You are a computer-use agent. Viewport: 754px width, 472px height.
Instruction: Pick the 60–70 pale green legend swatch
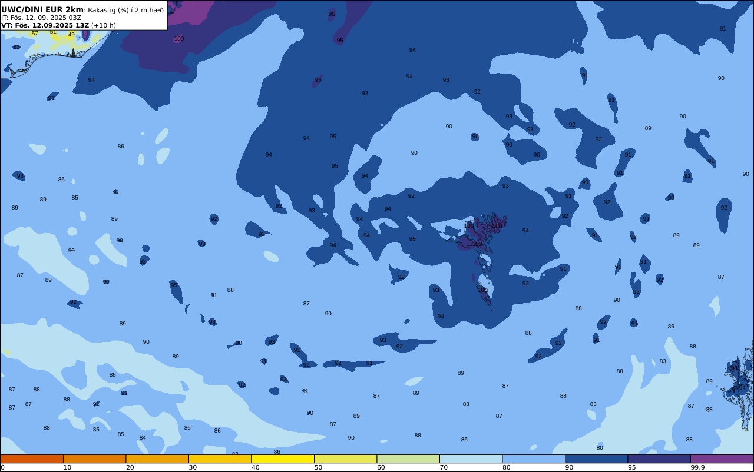click(x=408, y=458)
